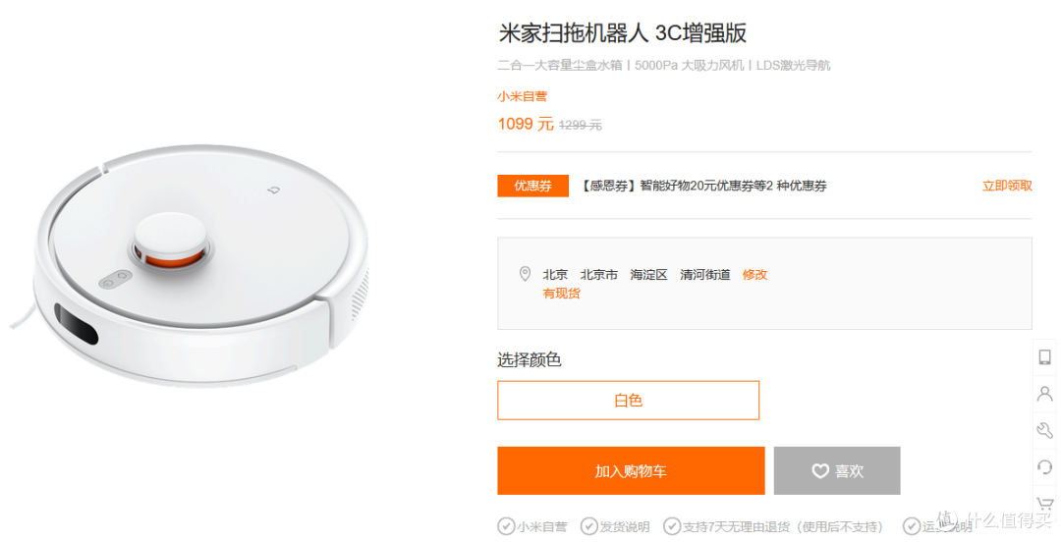Open the shopping cart sidebar icon
1061x542 pixels.
coord(1045,504)
